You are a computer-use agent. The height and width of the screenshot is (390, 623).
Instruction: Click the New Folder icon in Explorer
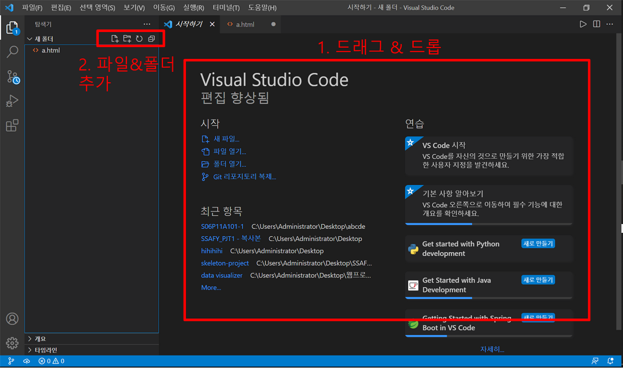127,38
